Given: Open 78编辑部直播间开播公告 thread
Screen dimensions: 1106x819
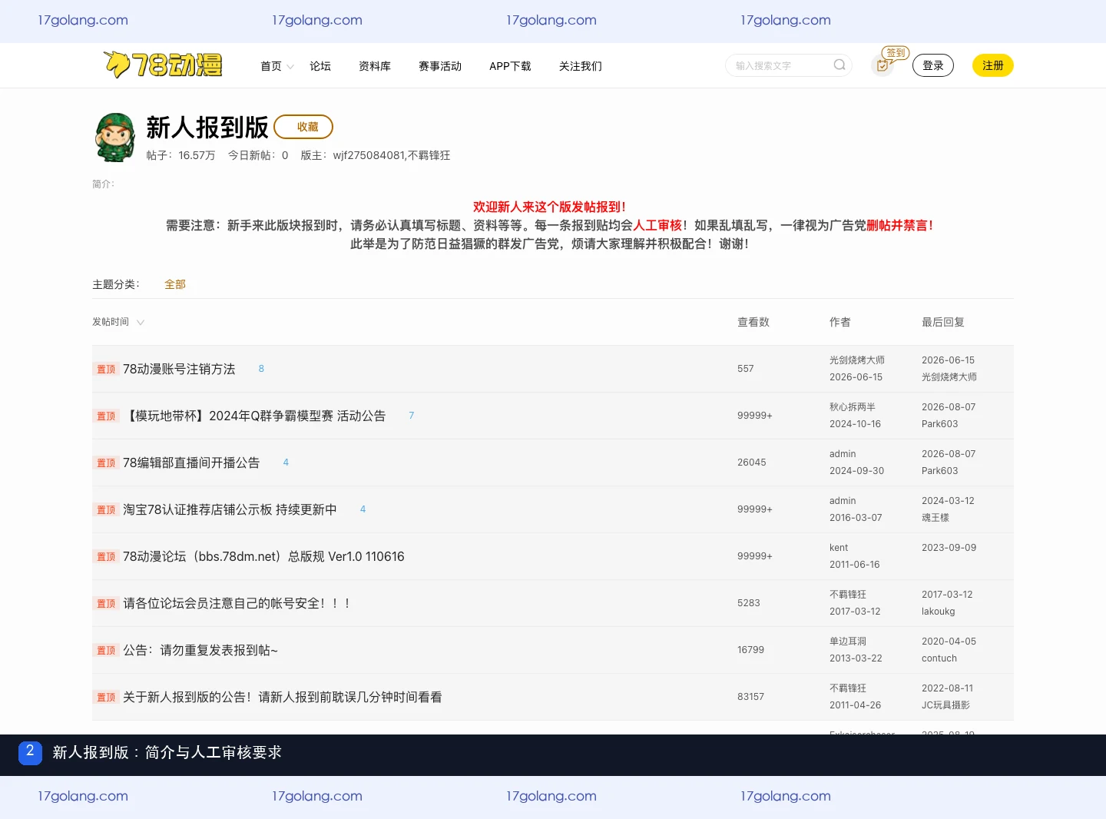Looking at the screenshot, I should pyautogui.click(x=191, y=463).
